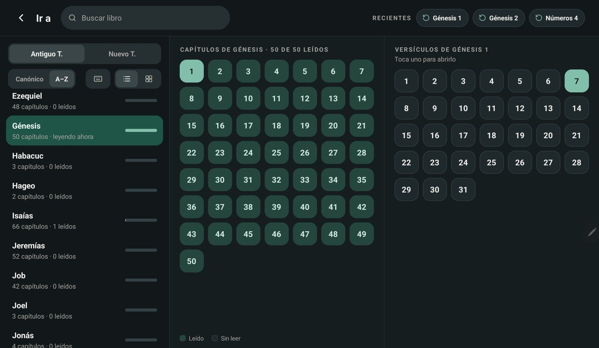Switch to grid view icon
Image resolution: width=599 pixels, height=348 pixels.
(x=149, y=79)
